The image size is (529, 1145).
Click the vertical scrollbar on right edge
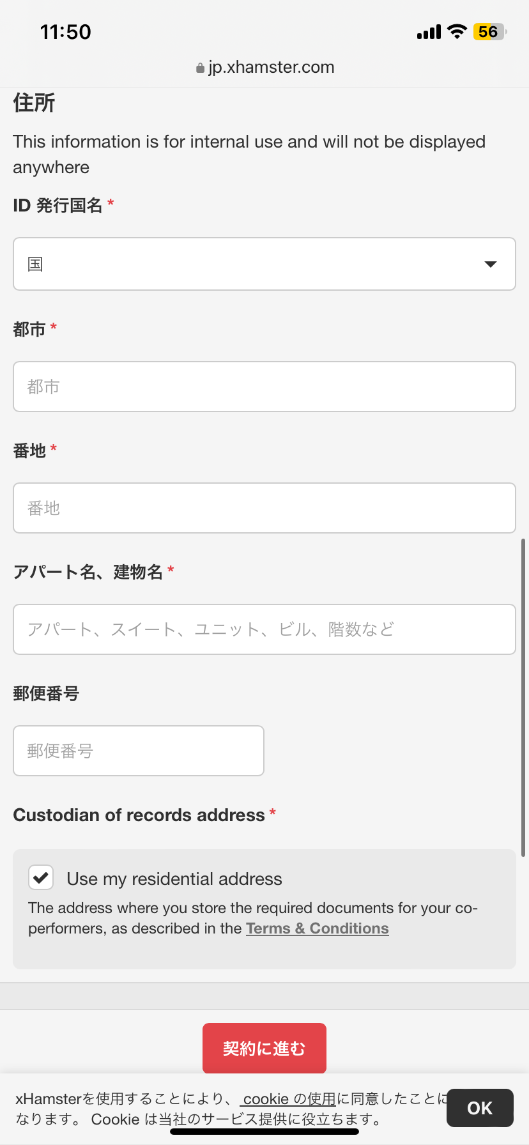coord(523,696)
